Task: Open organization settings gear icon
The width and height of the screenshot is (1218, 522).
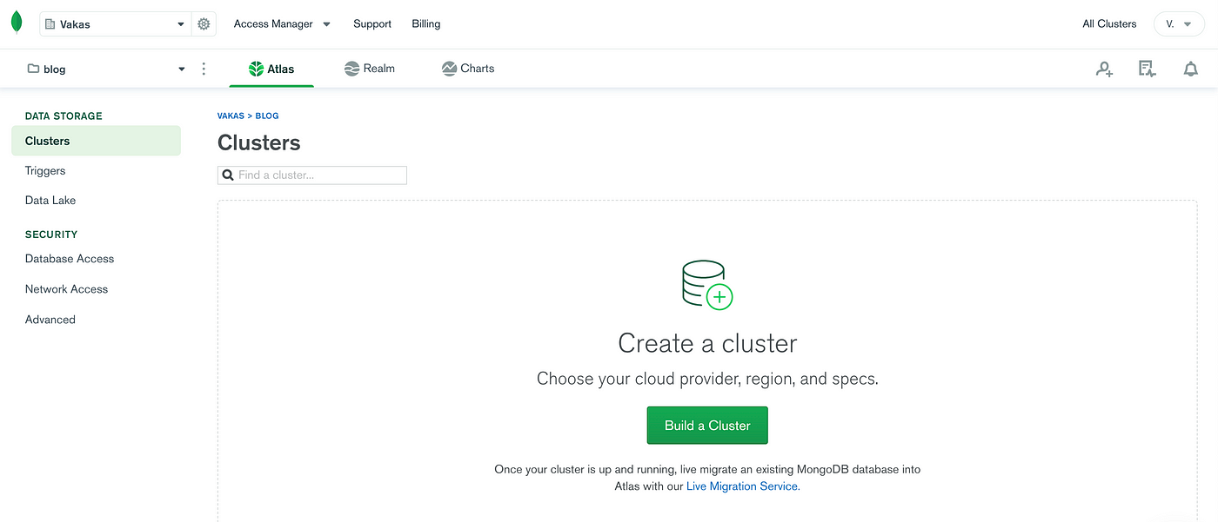Action: [x=204, y=24]
